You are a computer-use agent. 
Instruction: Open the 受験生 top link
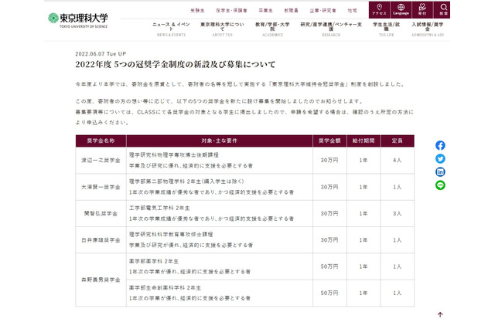pos(197,10)
